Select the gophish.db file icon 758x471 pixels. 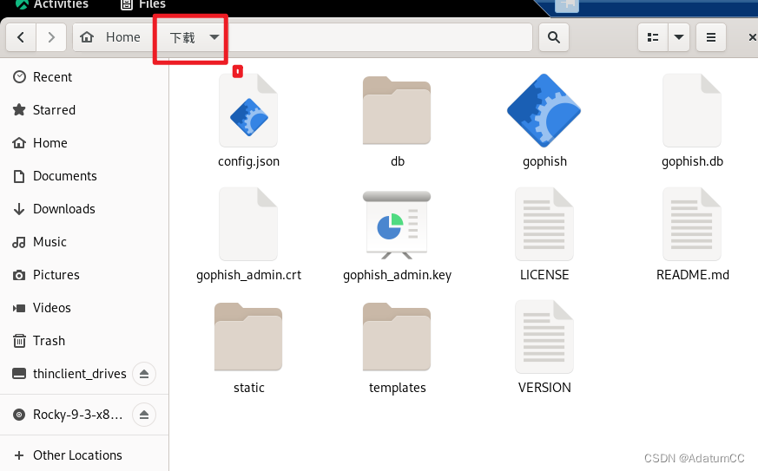click(x=692, y=110)
